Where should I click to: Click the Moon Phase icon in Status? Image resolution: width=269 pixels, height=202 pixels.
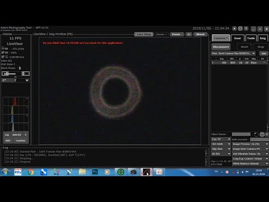click(20, 68)
